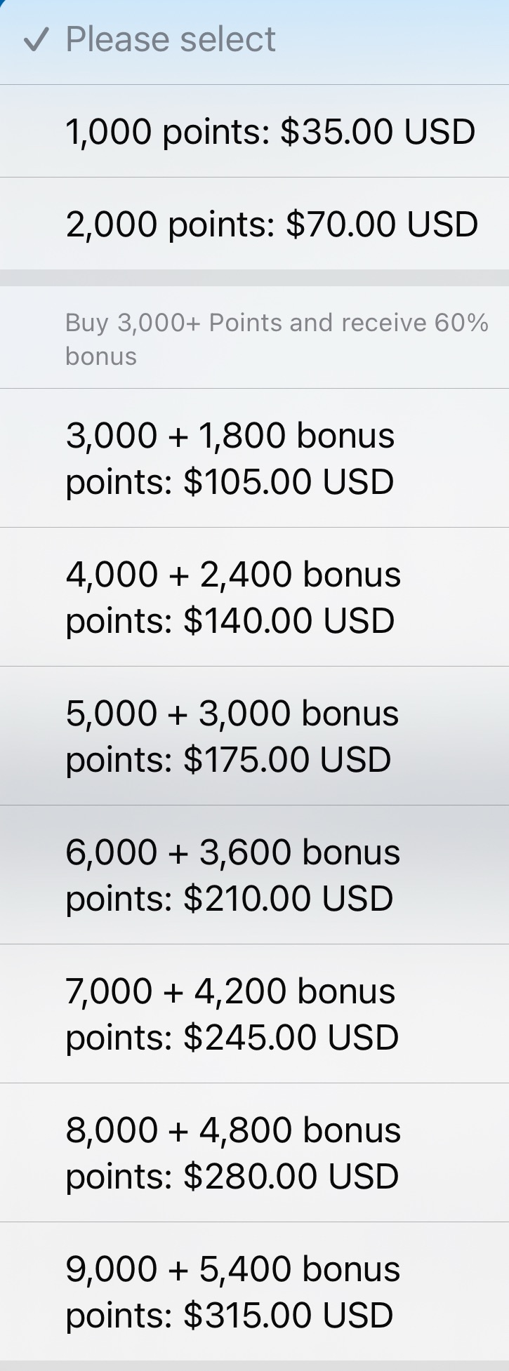Click the checkmark beside Please select
The height and width of the screenshot is (1371, 509).
tap(35, 40)
